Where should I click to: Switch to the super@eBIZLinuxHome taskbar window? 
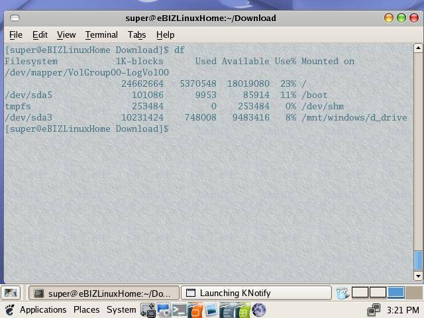pos(103,293)
